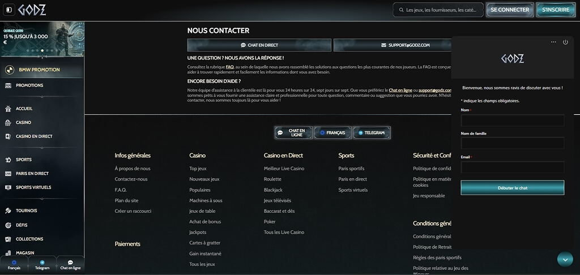This screenshot has width=580, height=275.
Task: Open BMW Promotion menu item
Action: point(42,70)
